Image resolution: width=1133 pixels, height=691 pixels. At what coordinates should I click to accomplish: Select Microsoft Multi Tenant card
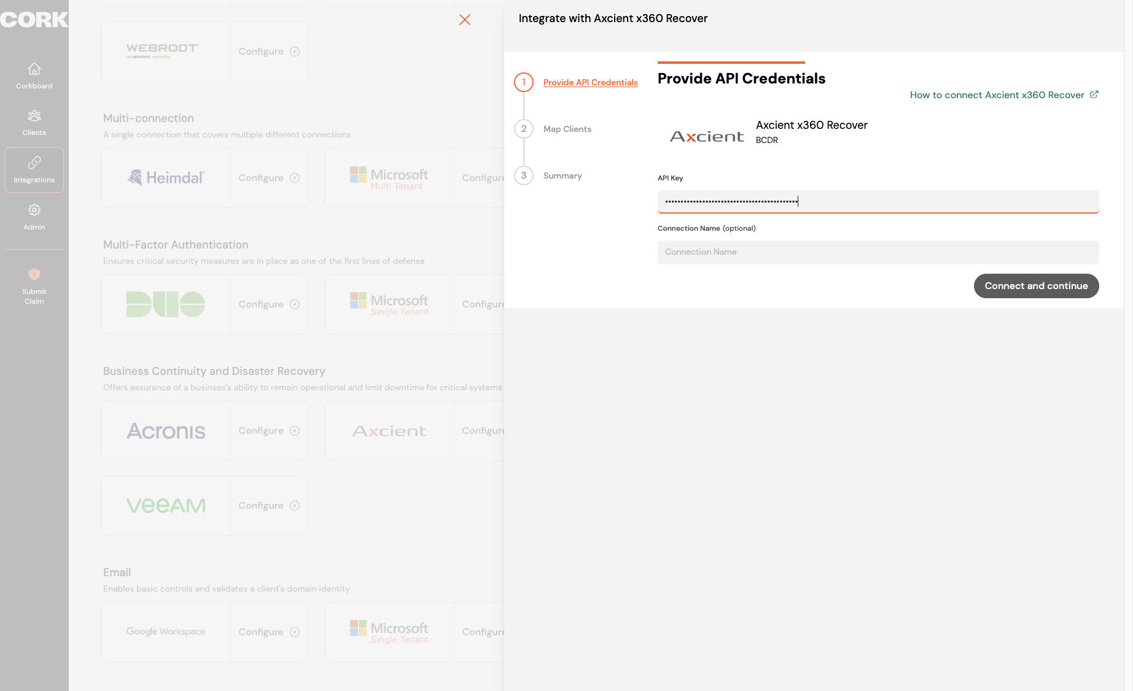415,178
